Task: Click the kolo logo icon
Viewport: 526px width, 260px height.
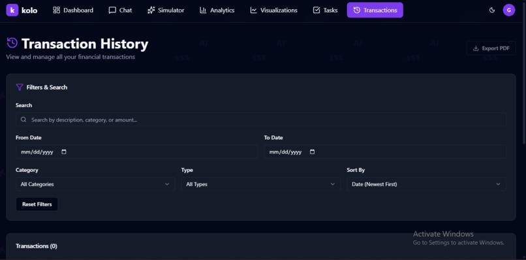Action: coord(12,10)
